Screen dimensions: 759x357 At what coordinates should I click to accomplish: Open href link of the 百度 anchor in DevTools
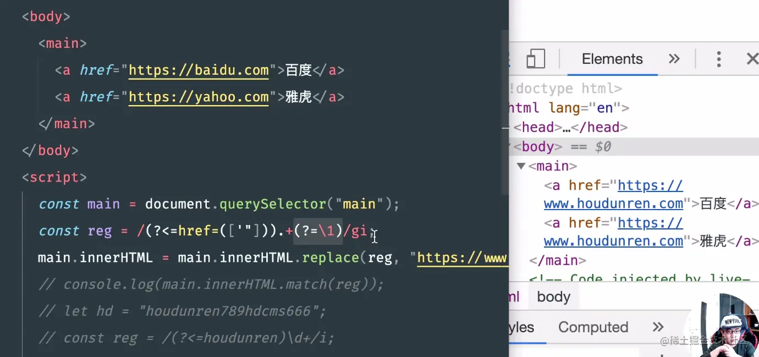[x=613, y=195]
